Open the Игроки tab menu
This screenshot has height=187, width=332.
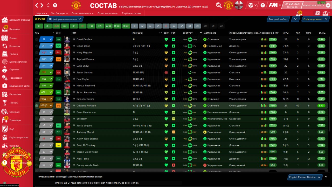tap(42, 13)
